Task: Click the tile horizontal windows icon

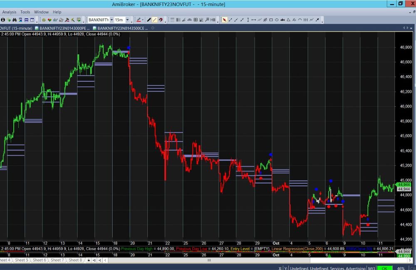Action: point(26,20)
